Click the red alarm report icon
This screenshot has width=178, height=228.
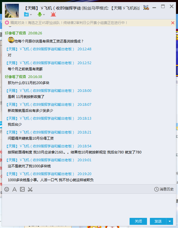[x=53, y=14]
